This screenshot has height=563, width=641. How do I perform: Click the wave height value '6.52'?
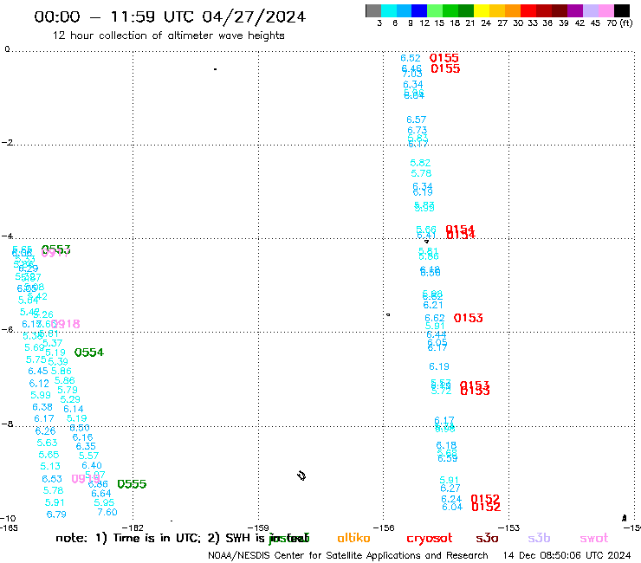pyautogui.click(x=411, y=58)
